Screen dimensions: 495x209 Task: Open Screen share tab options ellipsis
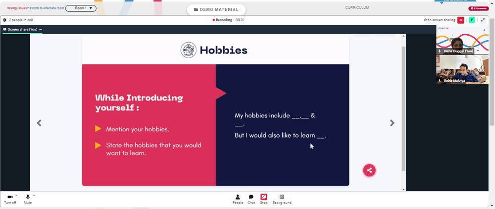pos(40,29)
